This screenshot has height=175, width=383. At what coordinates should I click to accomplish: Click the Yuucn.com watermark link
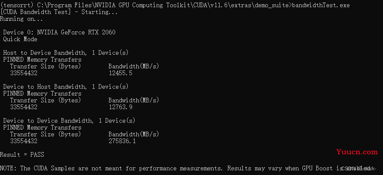point(357,152)
